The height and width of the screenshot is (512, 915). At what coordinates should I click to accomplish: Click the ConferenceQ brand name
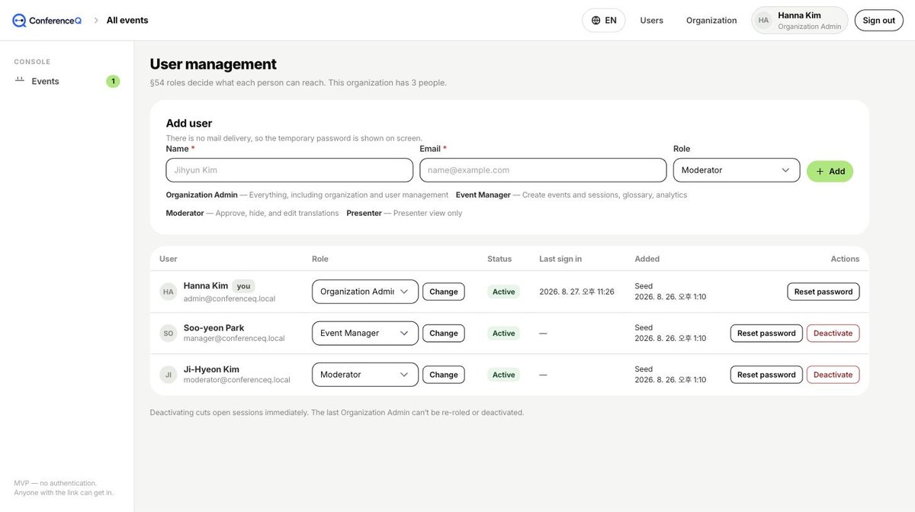point(55,21)
